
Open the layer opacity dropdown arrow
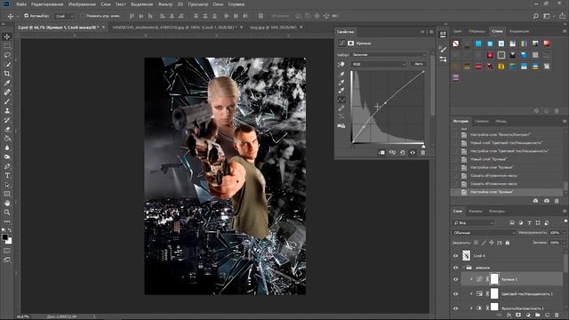(x=564, y=233)
